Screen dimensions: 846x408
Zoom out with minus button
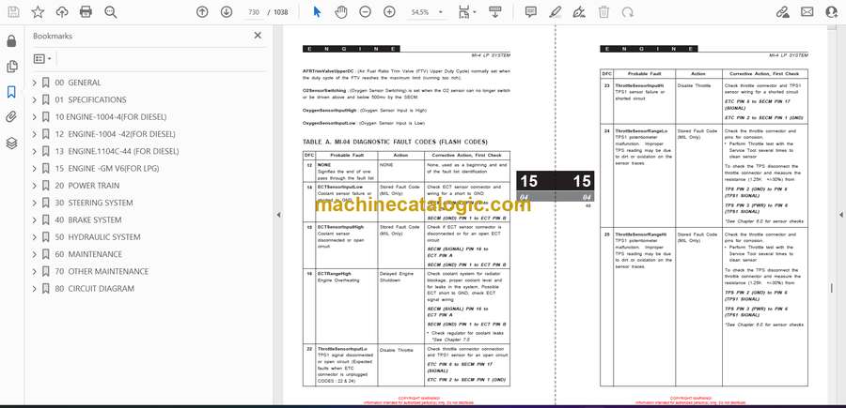[x=366, y=12]
